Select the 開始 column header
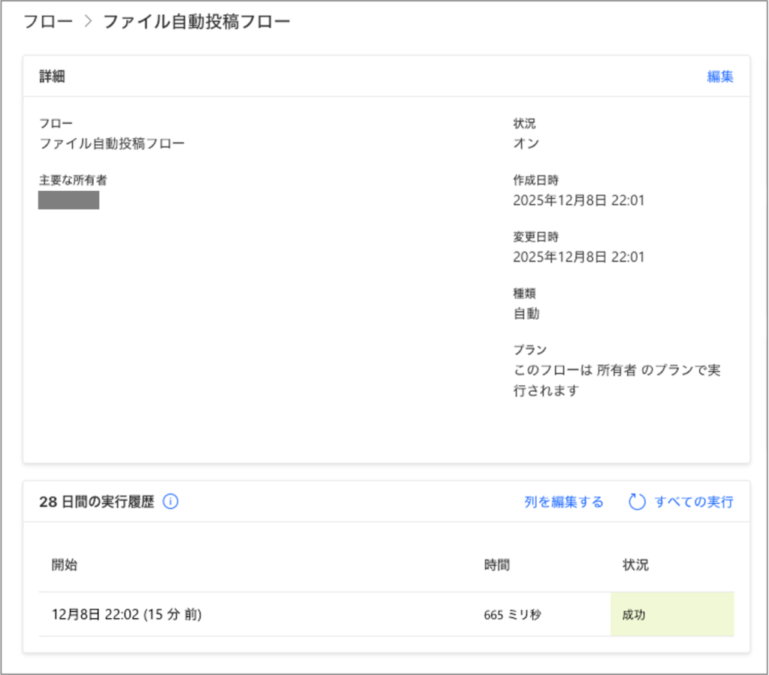The height and width of the screenshot is (675, 769). click(x=64, y=565)
